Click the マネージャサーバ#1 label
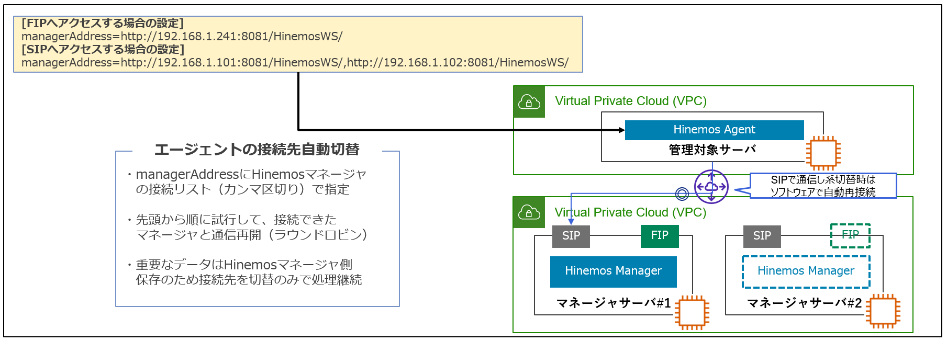 [x=614, y=303]
